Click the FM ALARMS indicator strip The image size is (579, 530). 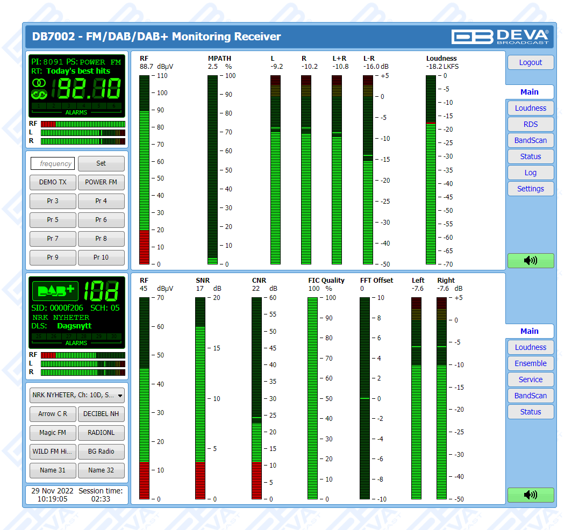[x=76, y=108]
